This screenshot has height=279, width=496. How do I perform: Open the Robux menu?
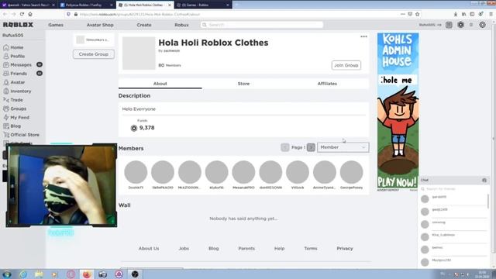click(x=181, y=25)
